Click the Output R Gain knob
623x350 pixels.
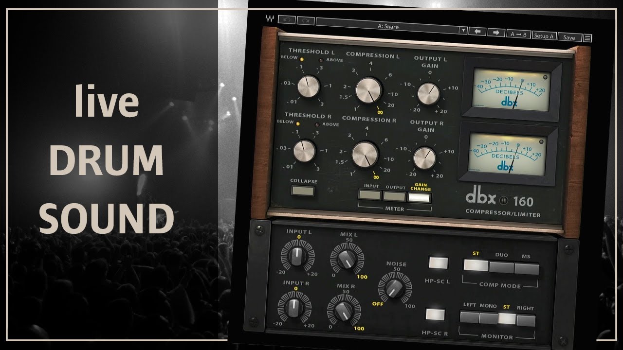point(425,157)
